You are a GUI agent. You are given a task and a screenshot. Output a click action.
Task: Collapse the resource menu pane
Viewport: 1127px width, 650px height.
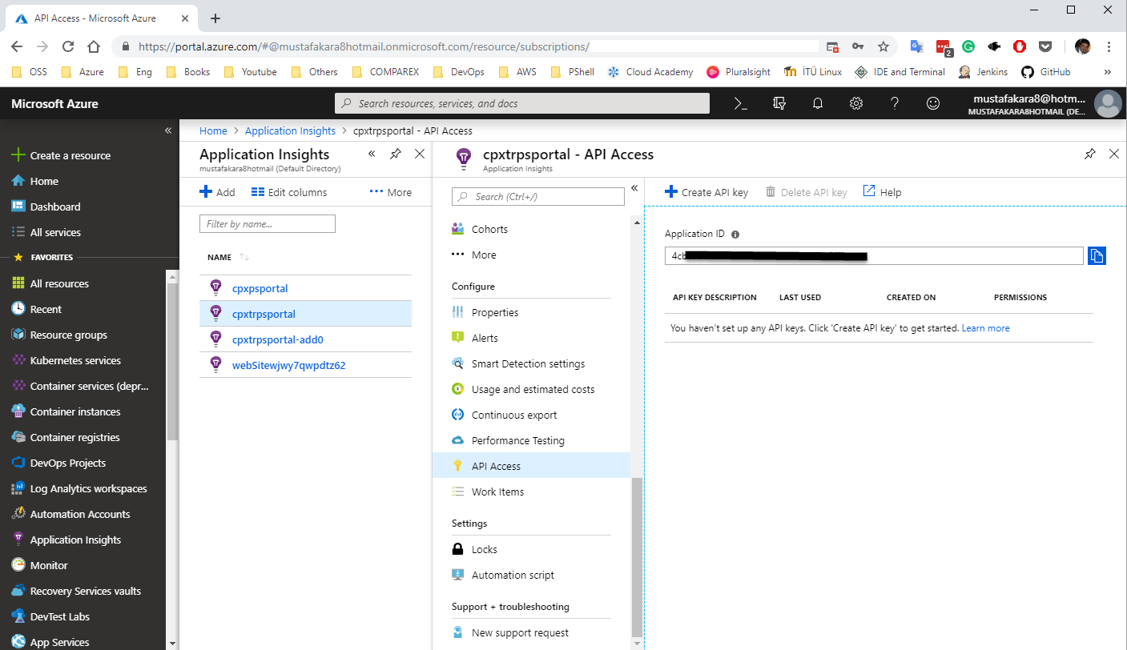(x=634, y=188)
